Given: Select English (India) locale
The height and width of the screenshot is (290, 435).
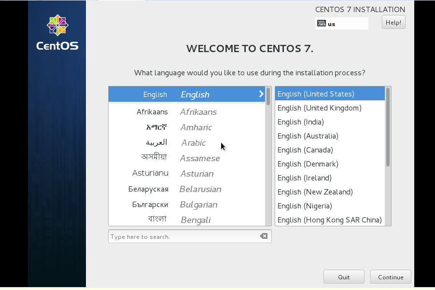Looking at the screenshot, I should tap(330, 122).
